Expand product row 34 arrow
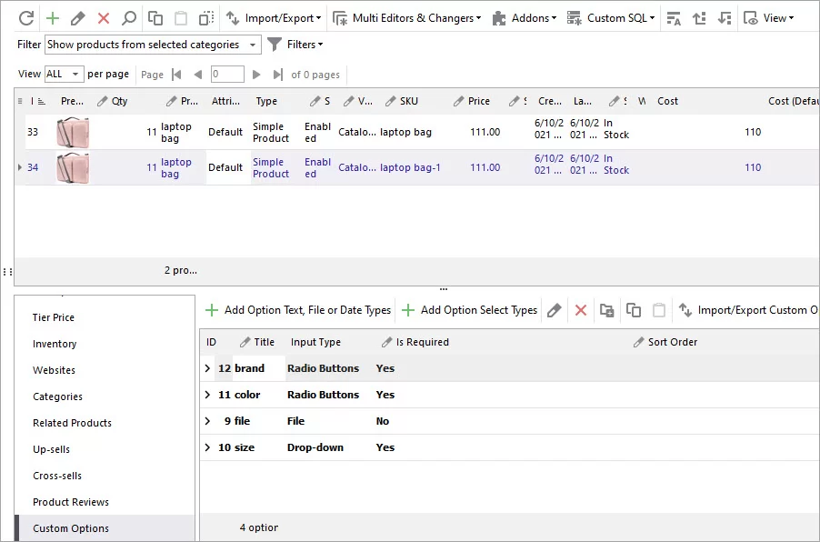Image resolution: width=820 pixels, height=542 pixels. tap(20, 167)
